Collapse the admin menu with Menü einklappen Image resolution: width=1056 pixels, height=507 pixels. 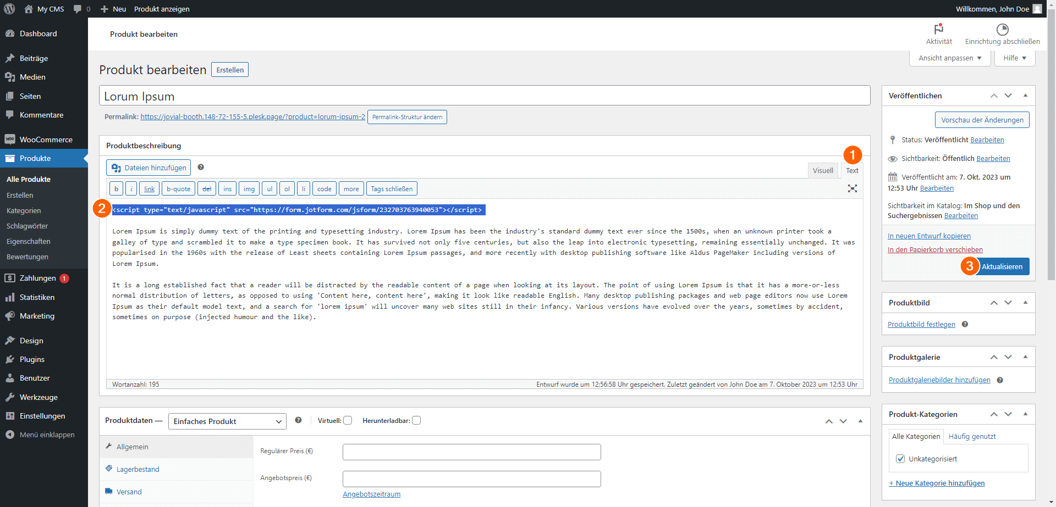point(44,434)
